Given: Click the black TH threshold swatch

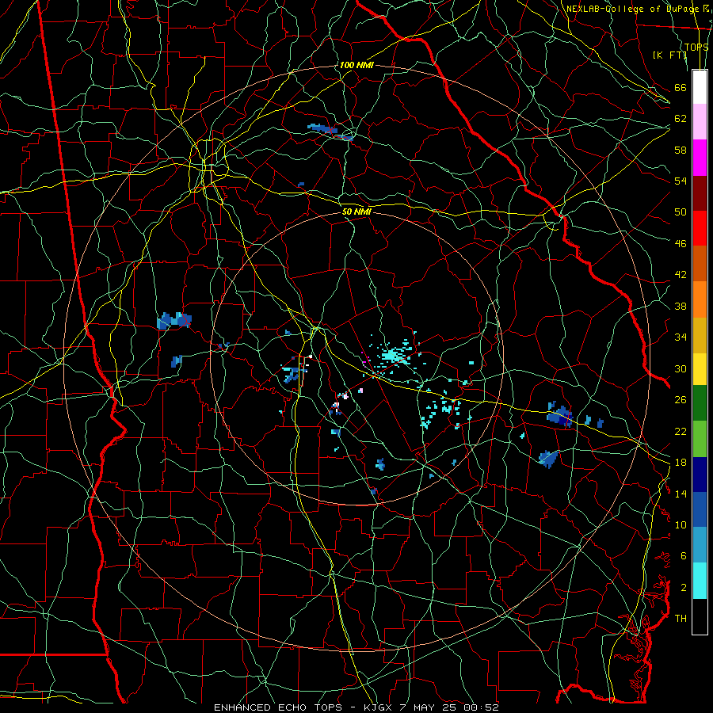Looking at the screenshot, I should pos(700,616).
